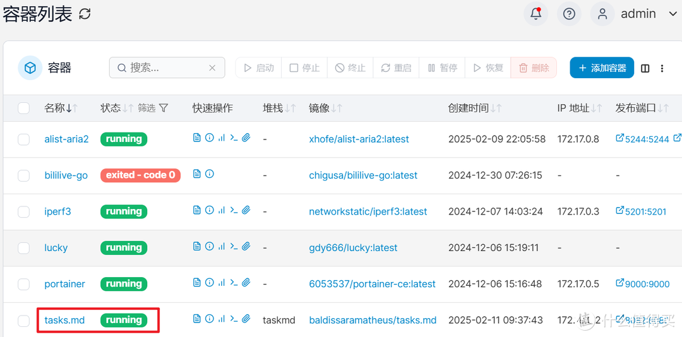Viewport: 682px width, 337px height.
Task: Click the help question mark icon
Action: [x=569, y=14]
